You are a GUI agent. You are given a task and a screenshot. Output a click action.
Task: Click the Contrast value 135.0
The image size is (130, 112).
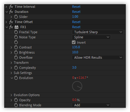click(76, 47)
